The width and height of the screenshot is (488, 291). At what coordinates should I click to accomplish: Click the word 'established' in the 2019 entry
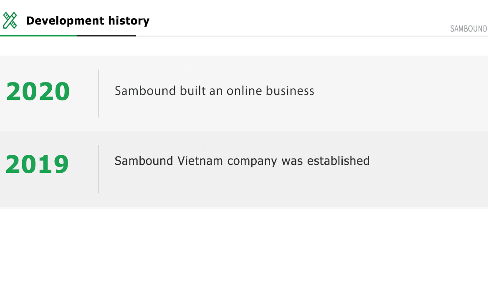[x=338, y=161]
